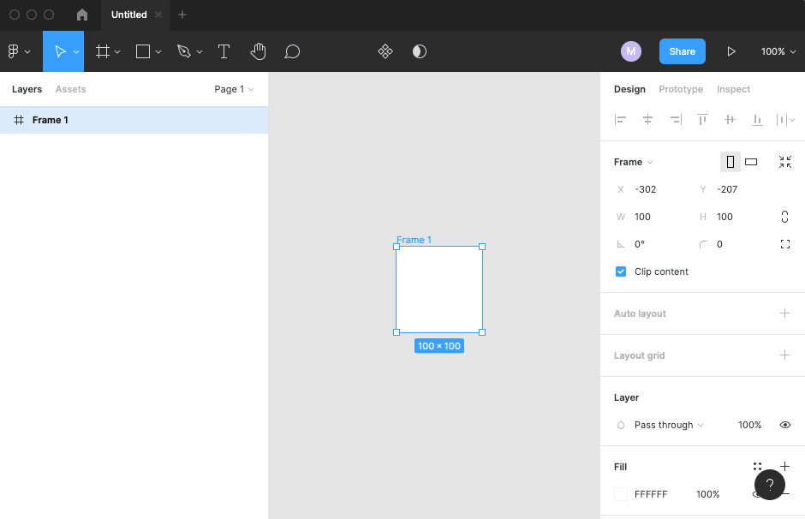805x519 pixels.
Task: Click Frame 1 layer icon in Layers
Action: tap(19, 120)
